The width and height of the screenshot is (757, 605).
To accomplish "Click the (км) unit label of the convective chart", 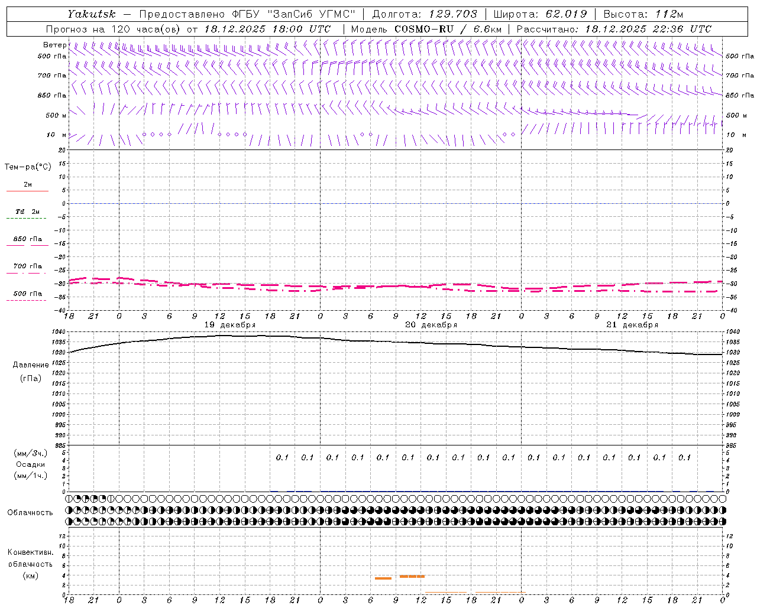I will [31, 575].
